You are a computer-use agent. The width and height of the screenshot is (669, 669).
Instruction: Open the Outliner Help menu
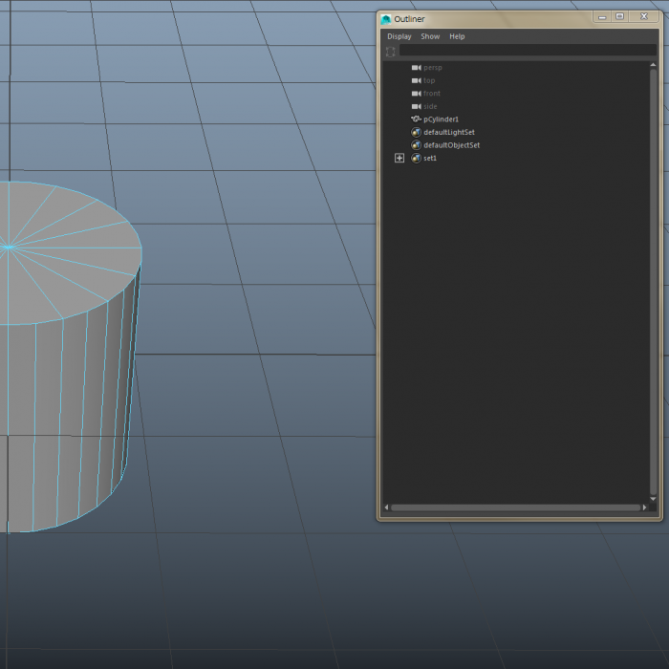point(457,36)
